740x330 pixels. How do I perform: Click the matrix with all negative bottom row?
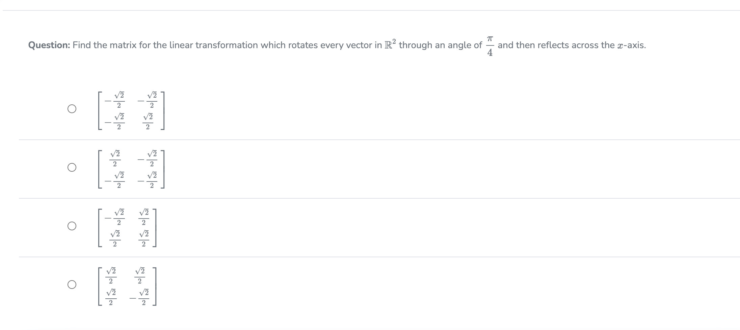coord(132,168)
